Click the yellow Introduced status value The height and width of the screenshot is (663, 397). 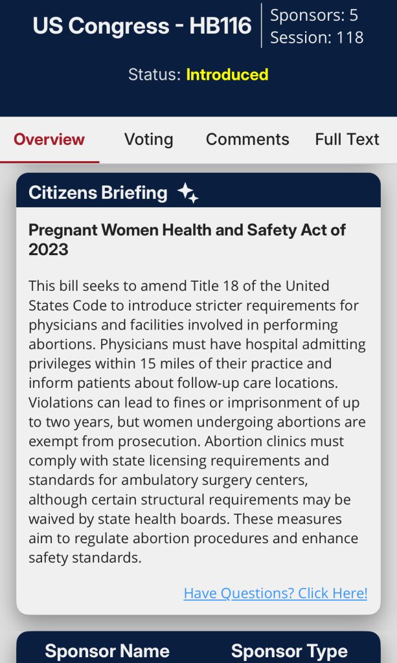(x=227, y=74)
